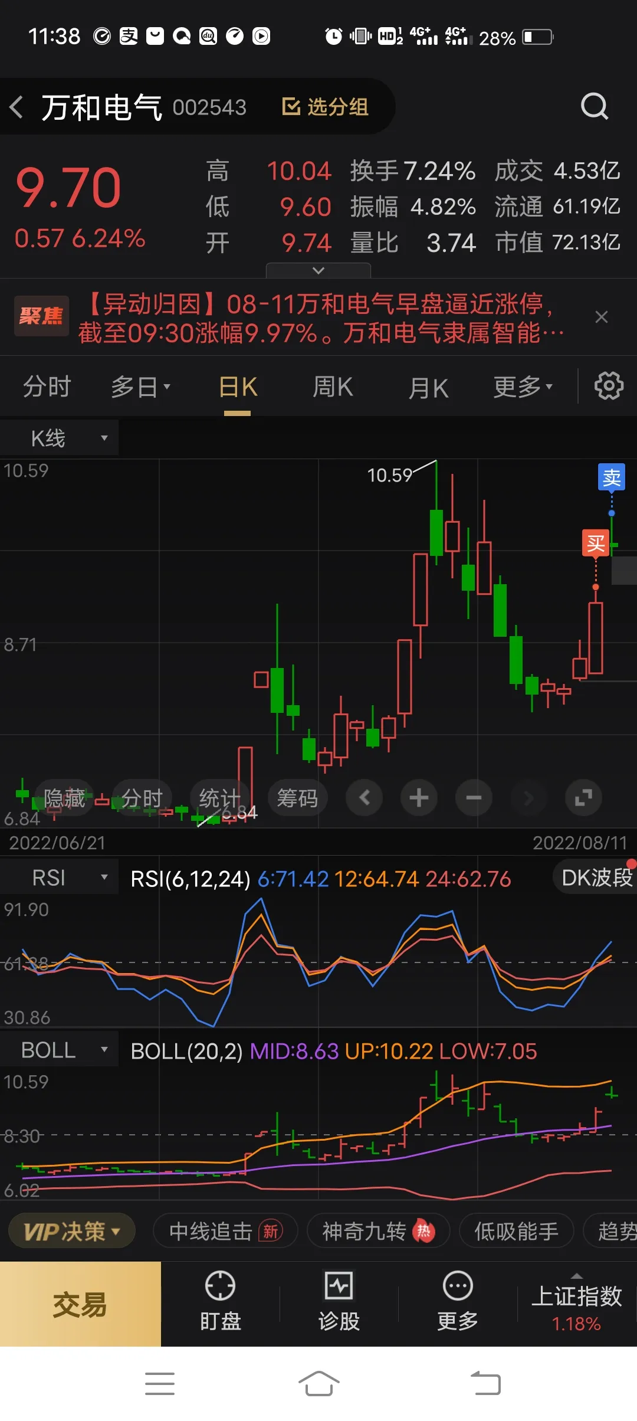Viewport: 637px width, 1421px height.
Task: Open the RSI indicator dropdown
Action: point(59,878)
